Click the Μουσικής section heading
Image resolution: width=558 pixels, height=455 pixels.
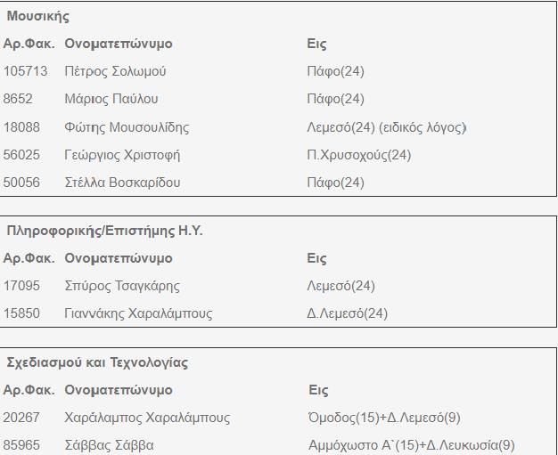click(x=38, y=16)
